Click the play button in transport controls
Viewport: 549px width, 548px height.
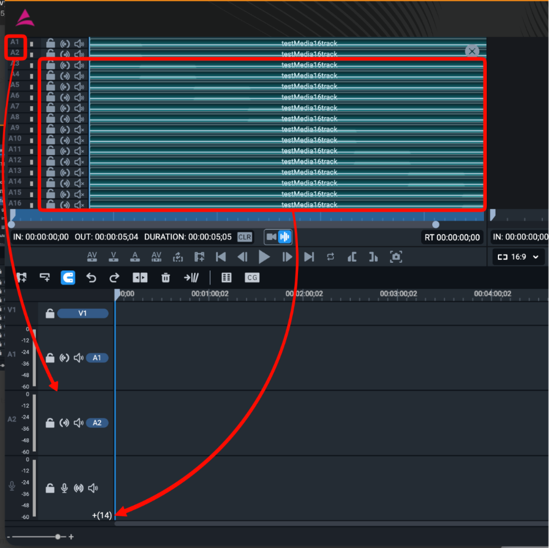coord(264,257)
